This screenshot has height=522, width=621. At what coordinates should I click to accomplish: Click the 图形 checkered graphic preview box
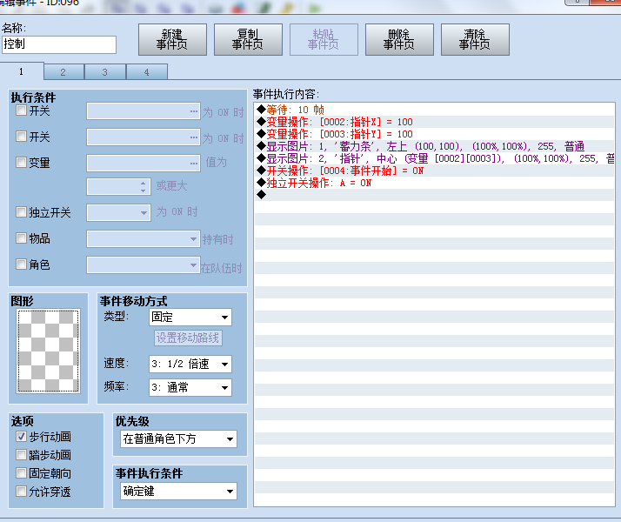pos(49,351)
